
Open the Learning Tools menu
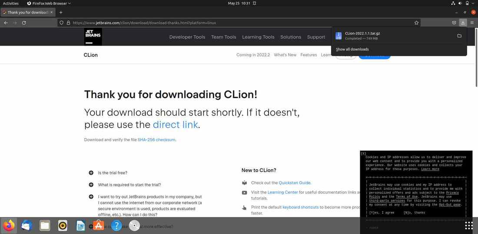click(258, 37)
